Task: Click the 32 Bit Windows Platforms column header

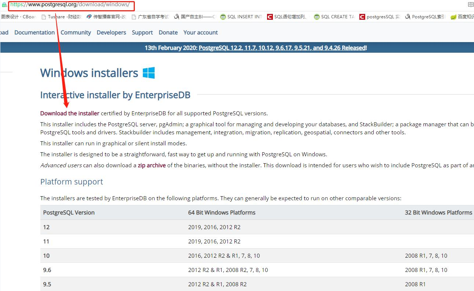Action: [x=438, y=213]
